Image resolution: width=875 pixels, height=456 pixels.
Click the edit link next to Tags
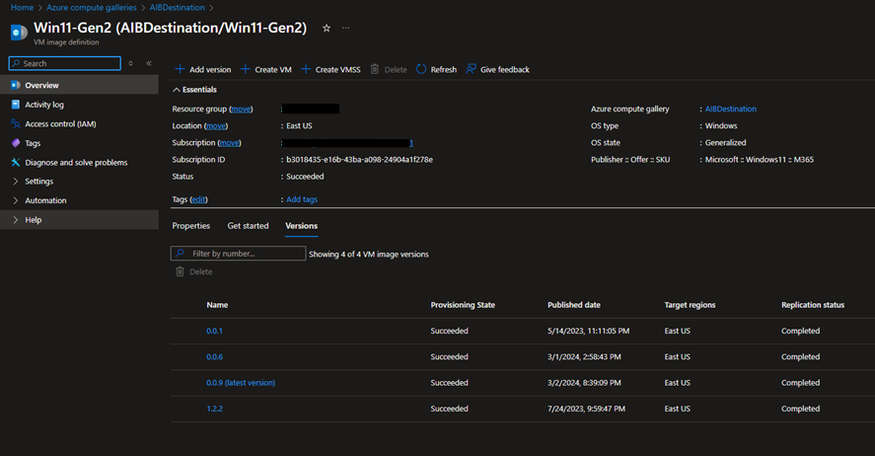(198, 199)
